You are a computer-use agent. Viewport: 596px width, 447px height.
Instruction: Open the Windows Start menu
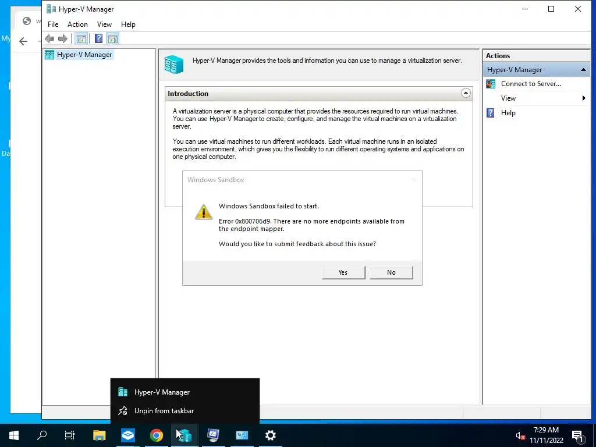pyautogui.click(x=14, y=435)
